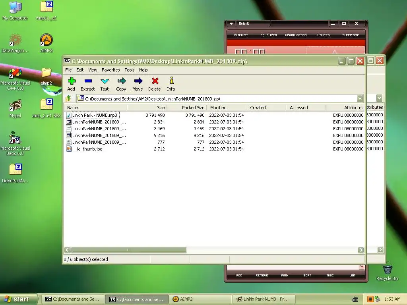This screenshot has width=407, height=305.
Task: Go up one folder level icon
Action: coord(68,98)
